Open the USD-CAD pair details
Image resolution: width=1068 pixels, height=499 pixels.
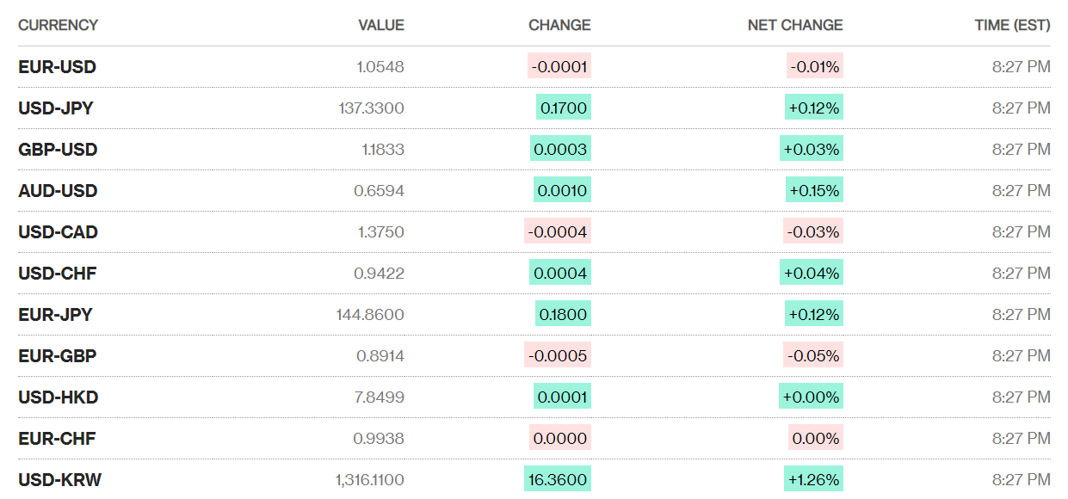(x=58, y=232)
